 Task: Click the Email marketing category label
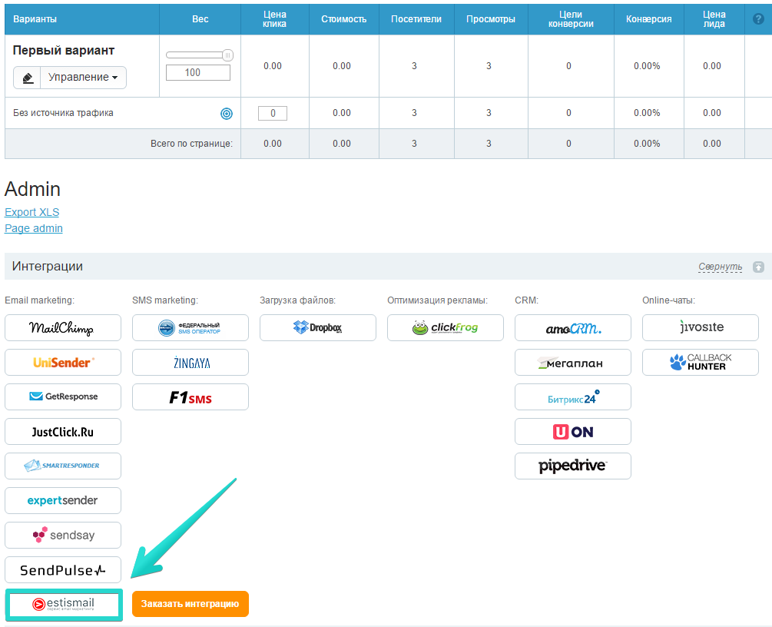click(39, 300)
